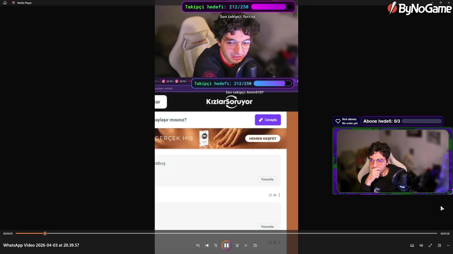Open the volume control
This screenshot has width=453, height=254.
(421, 245)
